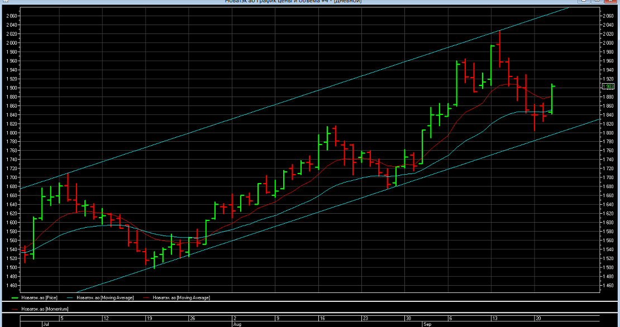The image size is (620, 327).
Task: Minimize the chart window
Action: coord(584,1)
